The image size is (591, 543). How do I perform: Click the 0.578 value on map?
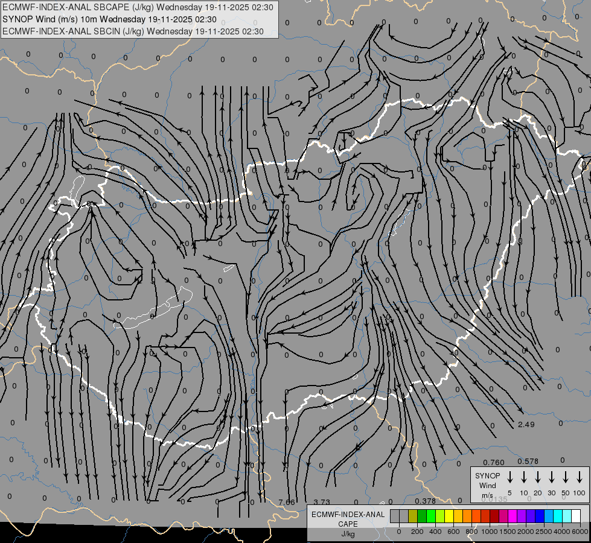(528, 461)
